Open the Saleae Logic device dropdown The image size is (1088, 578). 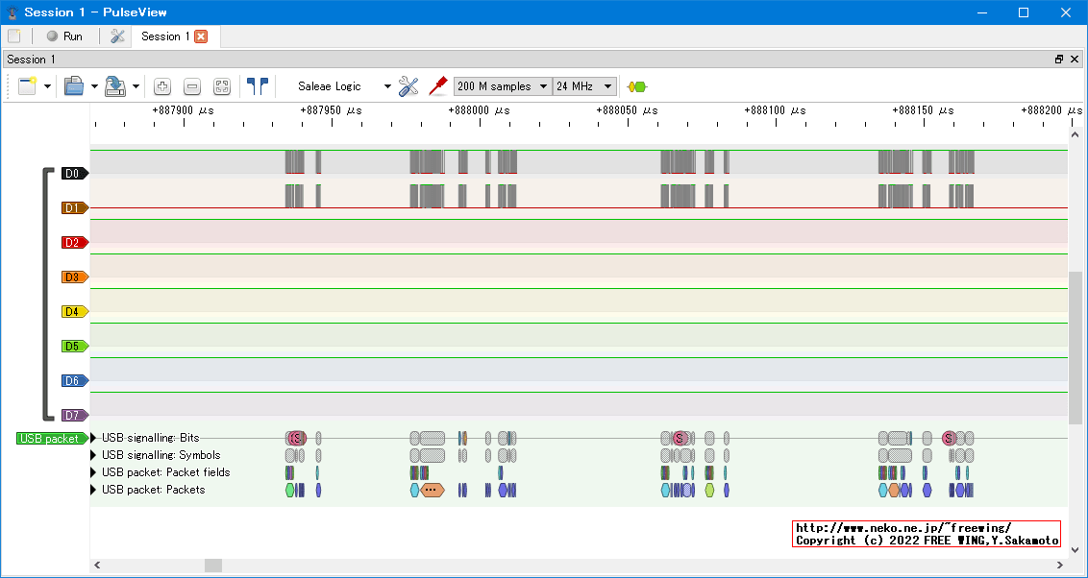343,86
